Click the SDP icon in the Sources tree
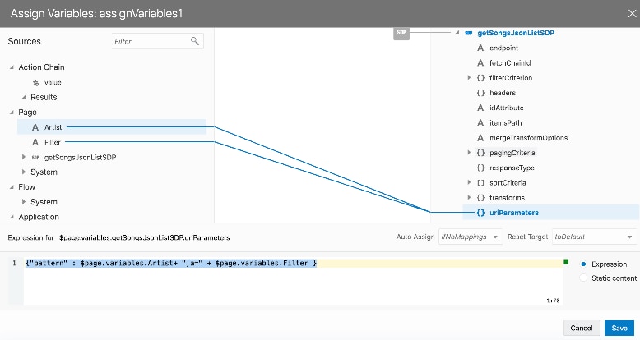640x340 pixels. 35,158
